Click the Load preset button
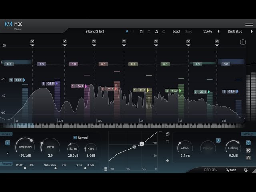256x192 pixels. tap(176, 32)
